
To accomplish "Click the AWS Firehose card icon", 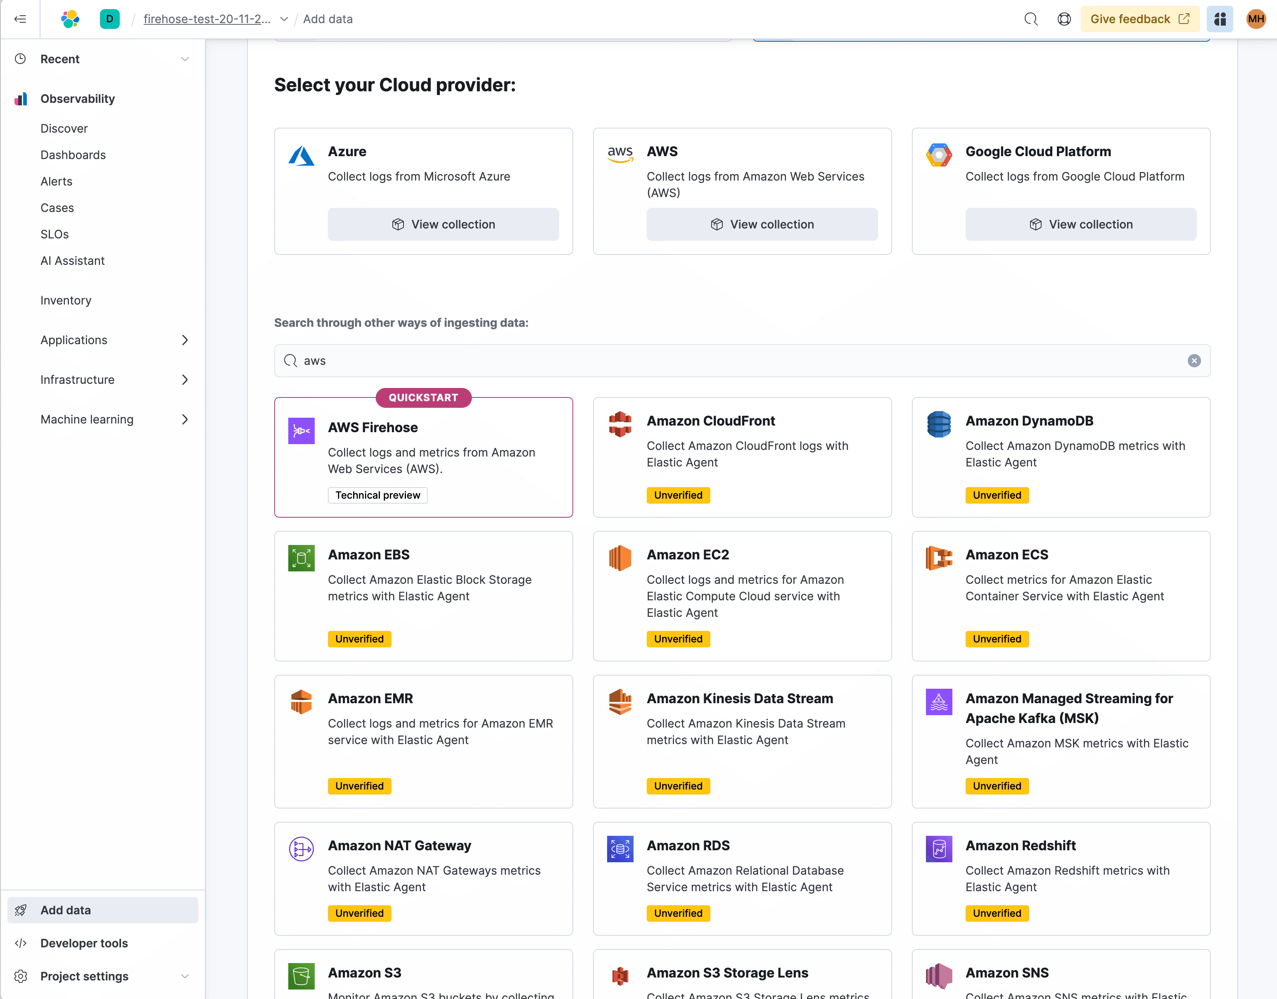I will click(301, 431).
